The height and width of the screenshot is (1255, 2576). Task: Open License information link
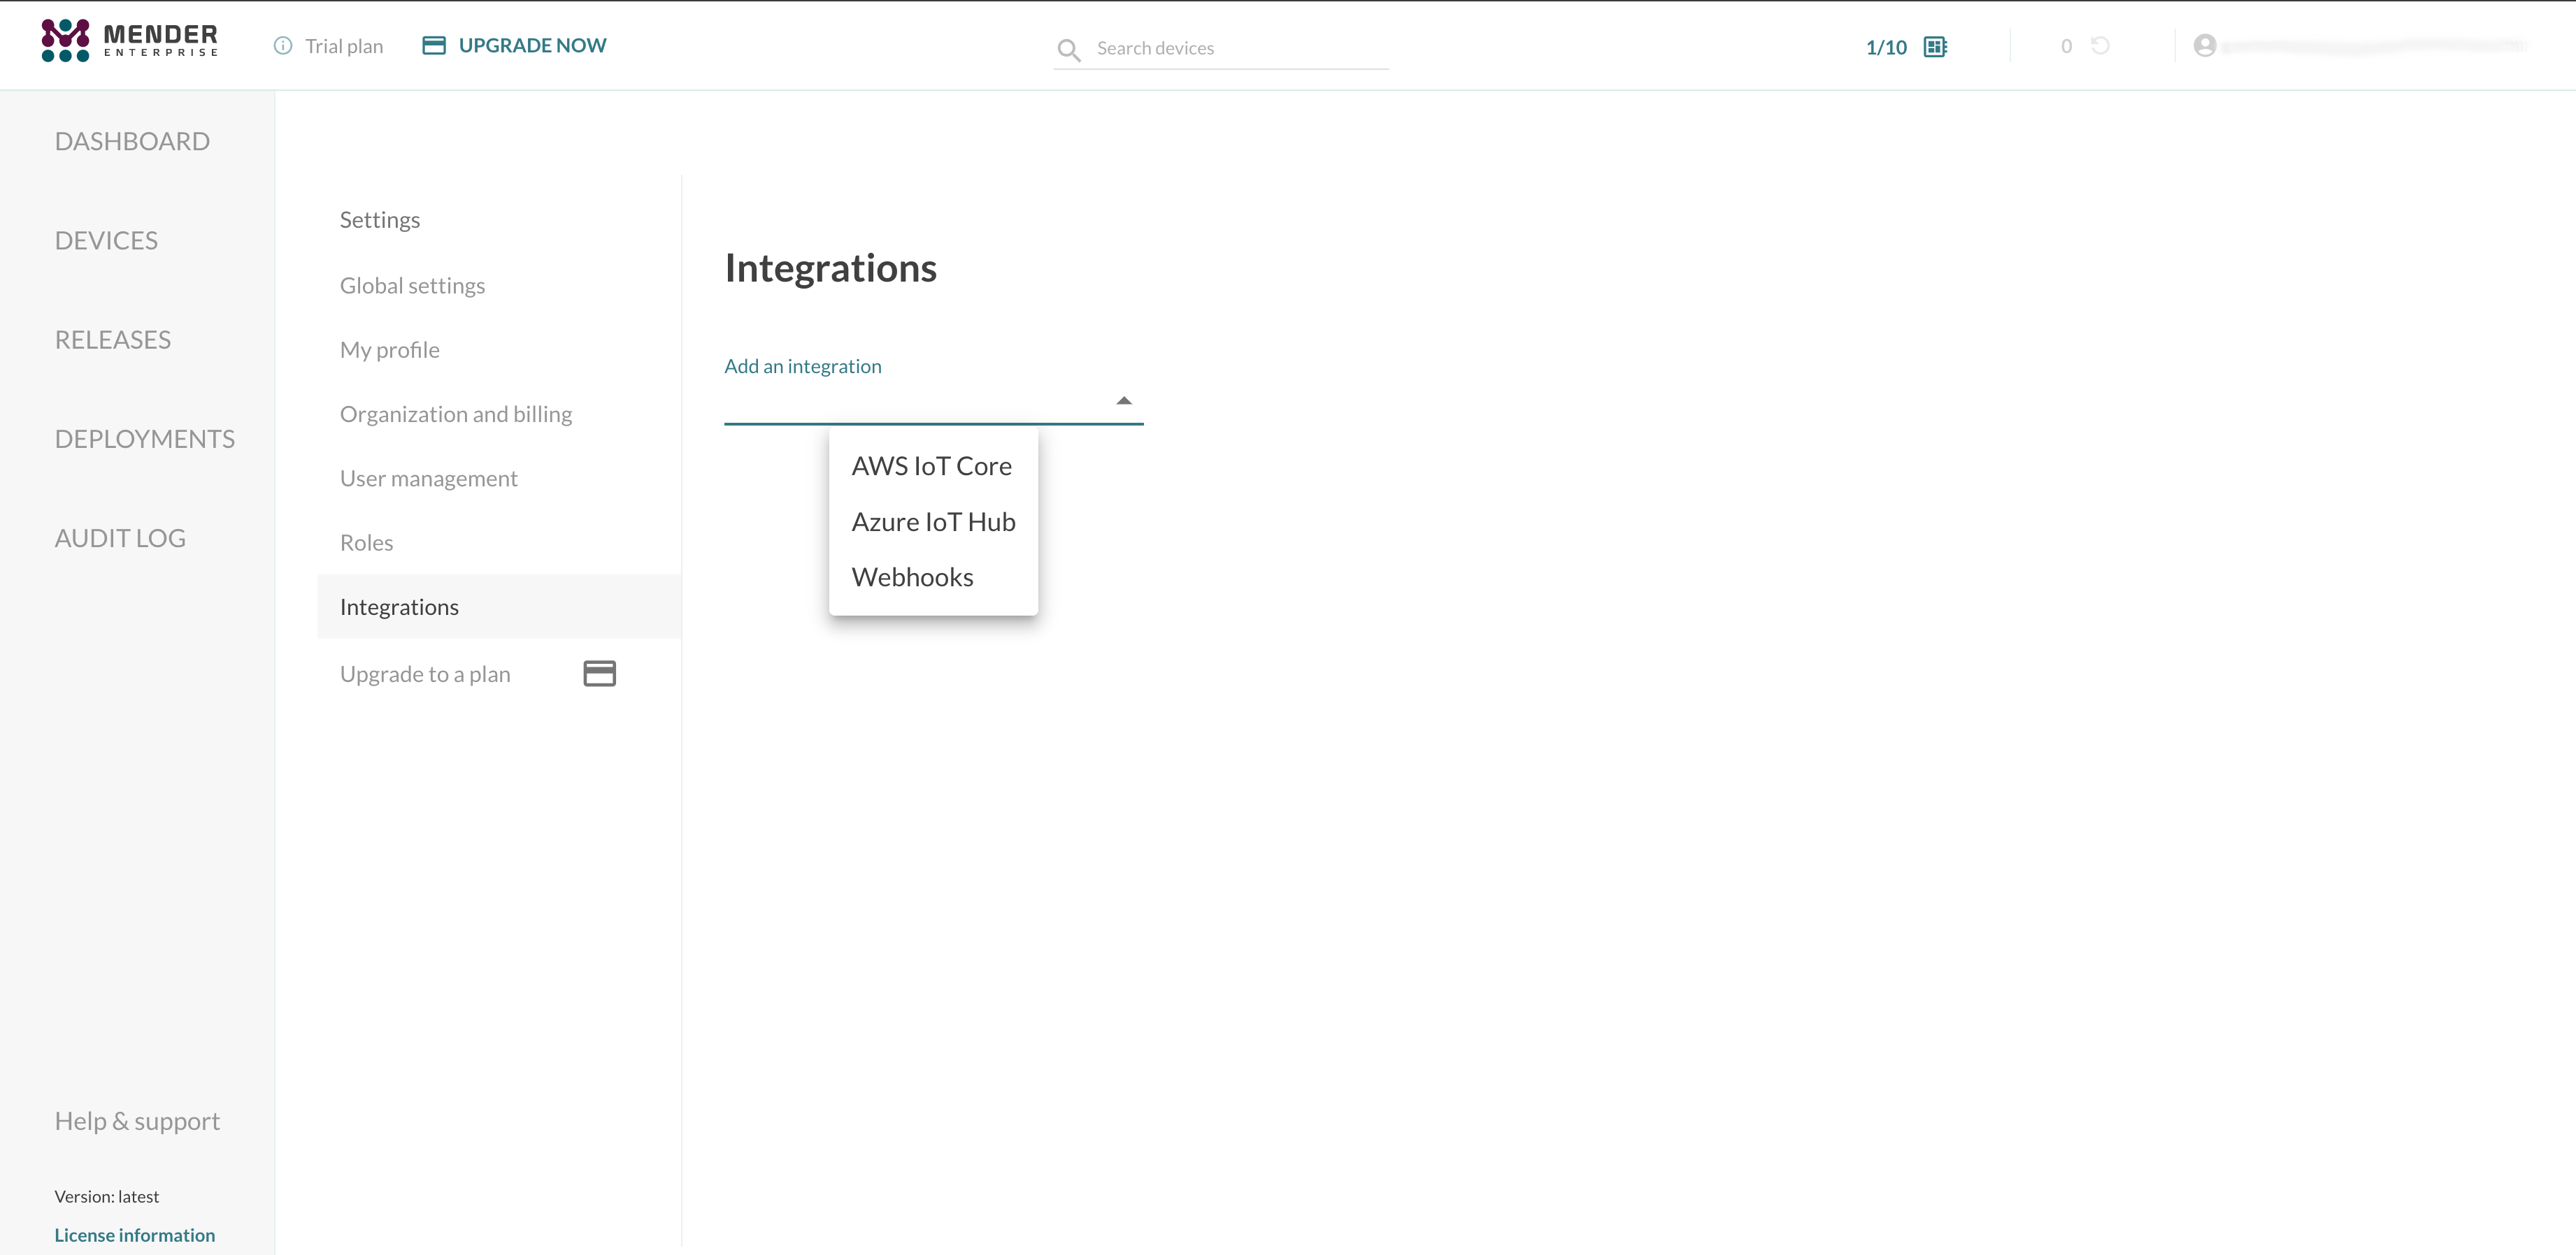(134, 1235)
